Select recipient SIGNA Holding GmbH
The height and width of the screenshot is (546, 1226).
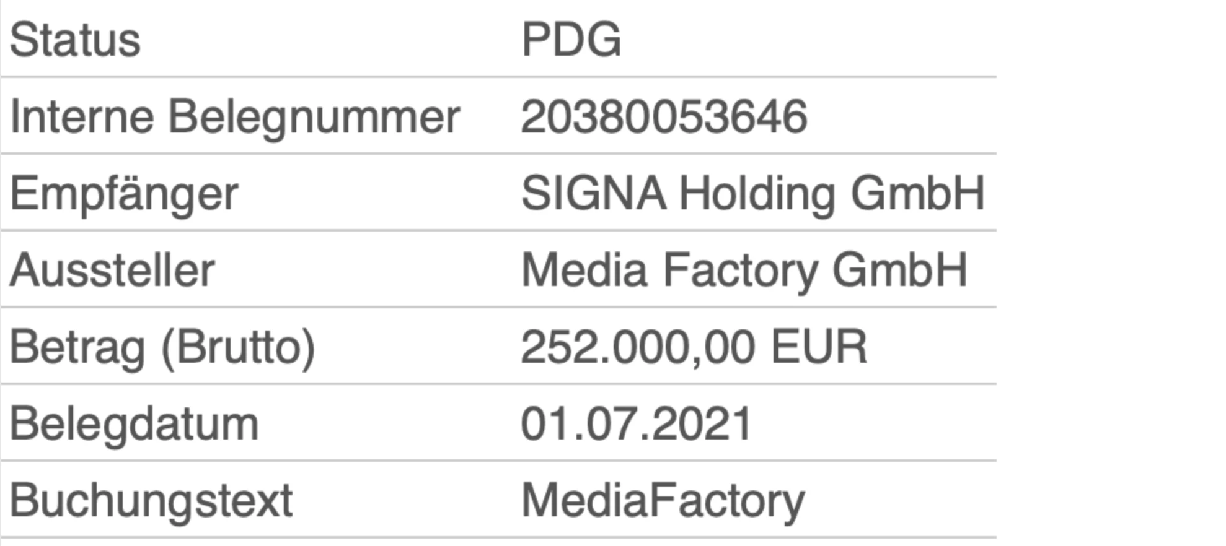[753, 194]
